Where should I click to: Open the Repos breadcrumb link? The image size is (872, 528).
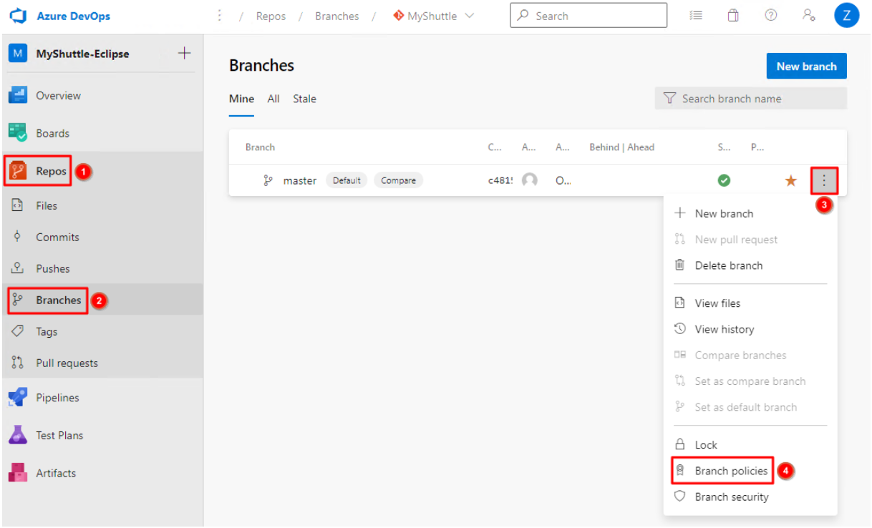point(271,16)
